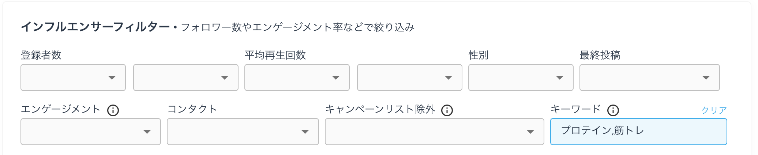758x155 pixels.
Task: Open the 性別 dropdown
Action: 521,77
